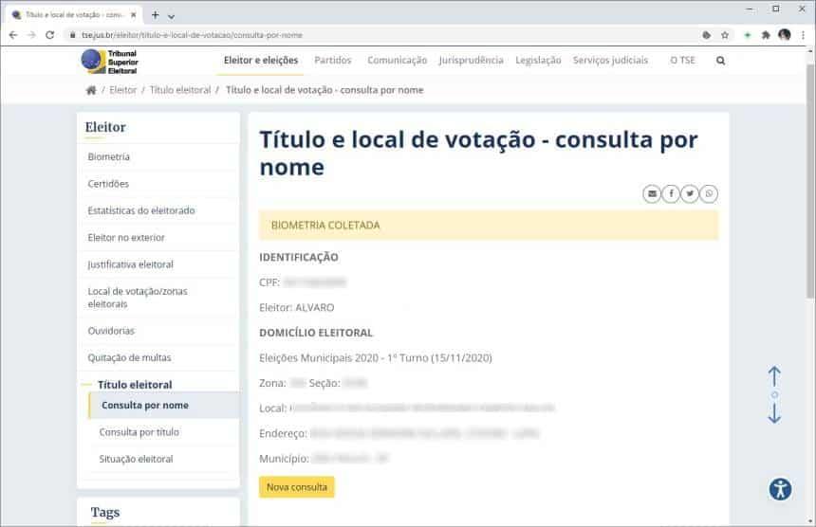The height and width of the screenshot is (527, 816).
Task: Click the DOMICÍLIO ELEITORAL heading
Action: tap(316, 333)
